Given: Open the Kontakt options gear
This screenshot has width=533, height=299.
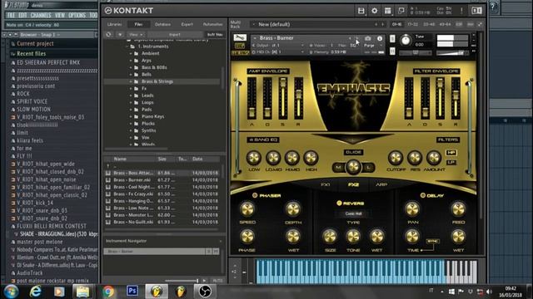Looking at the screenshot, I should 374,11.
